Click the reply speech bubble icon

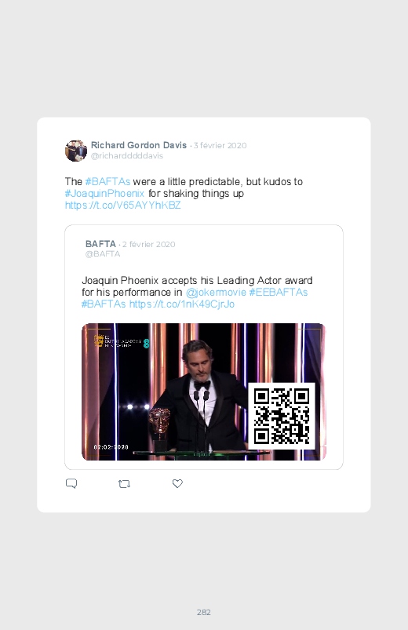coord(71,483)
